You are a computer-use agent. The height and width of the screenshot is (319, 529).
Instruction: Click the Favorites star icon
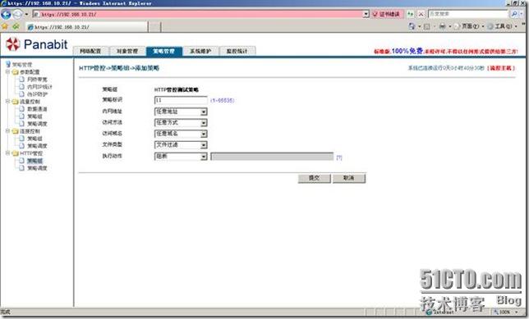coord(4,26)
